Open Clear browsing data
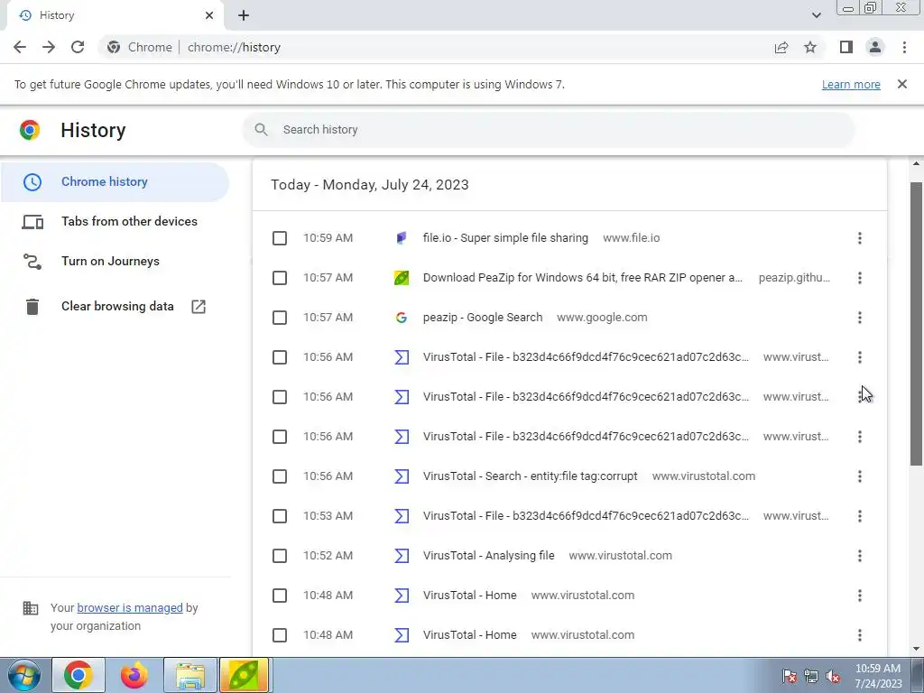924x693 pixels. tap(115, 307)
